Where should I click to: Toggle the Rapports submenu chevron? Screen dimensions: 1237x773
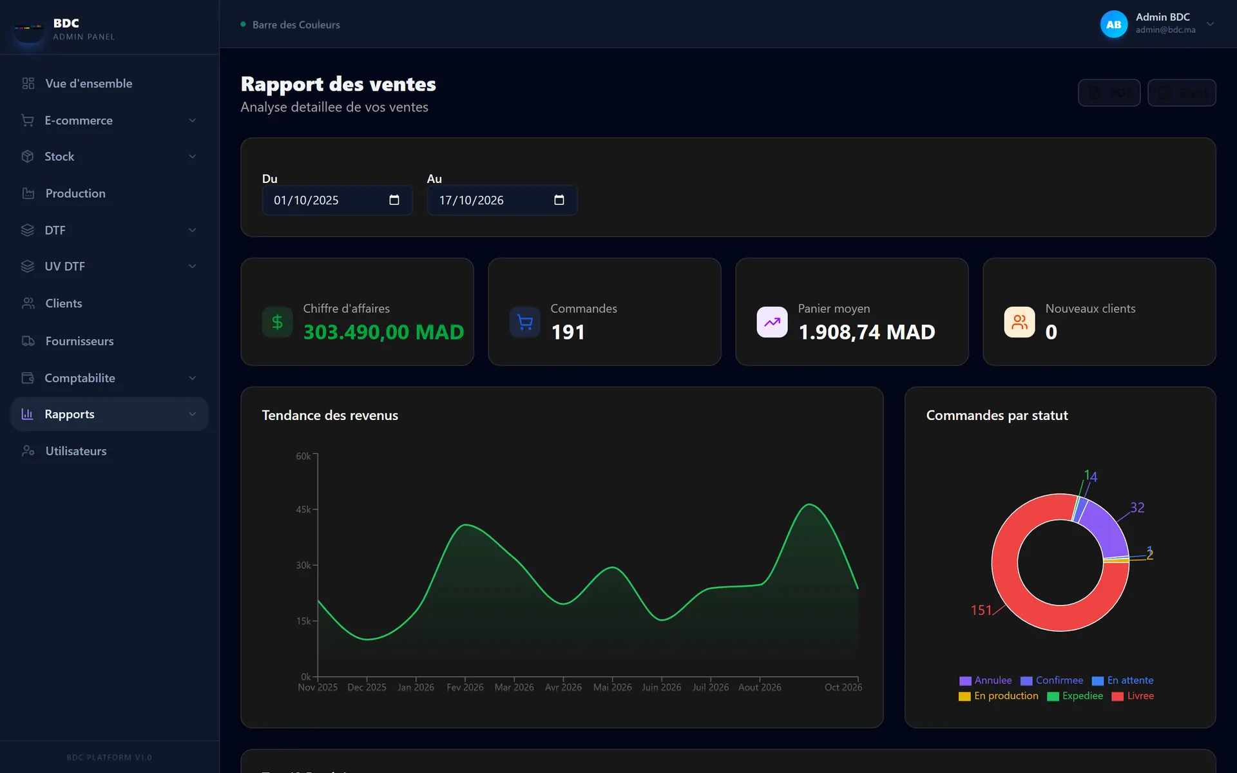point(192,414)
